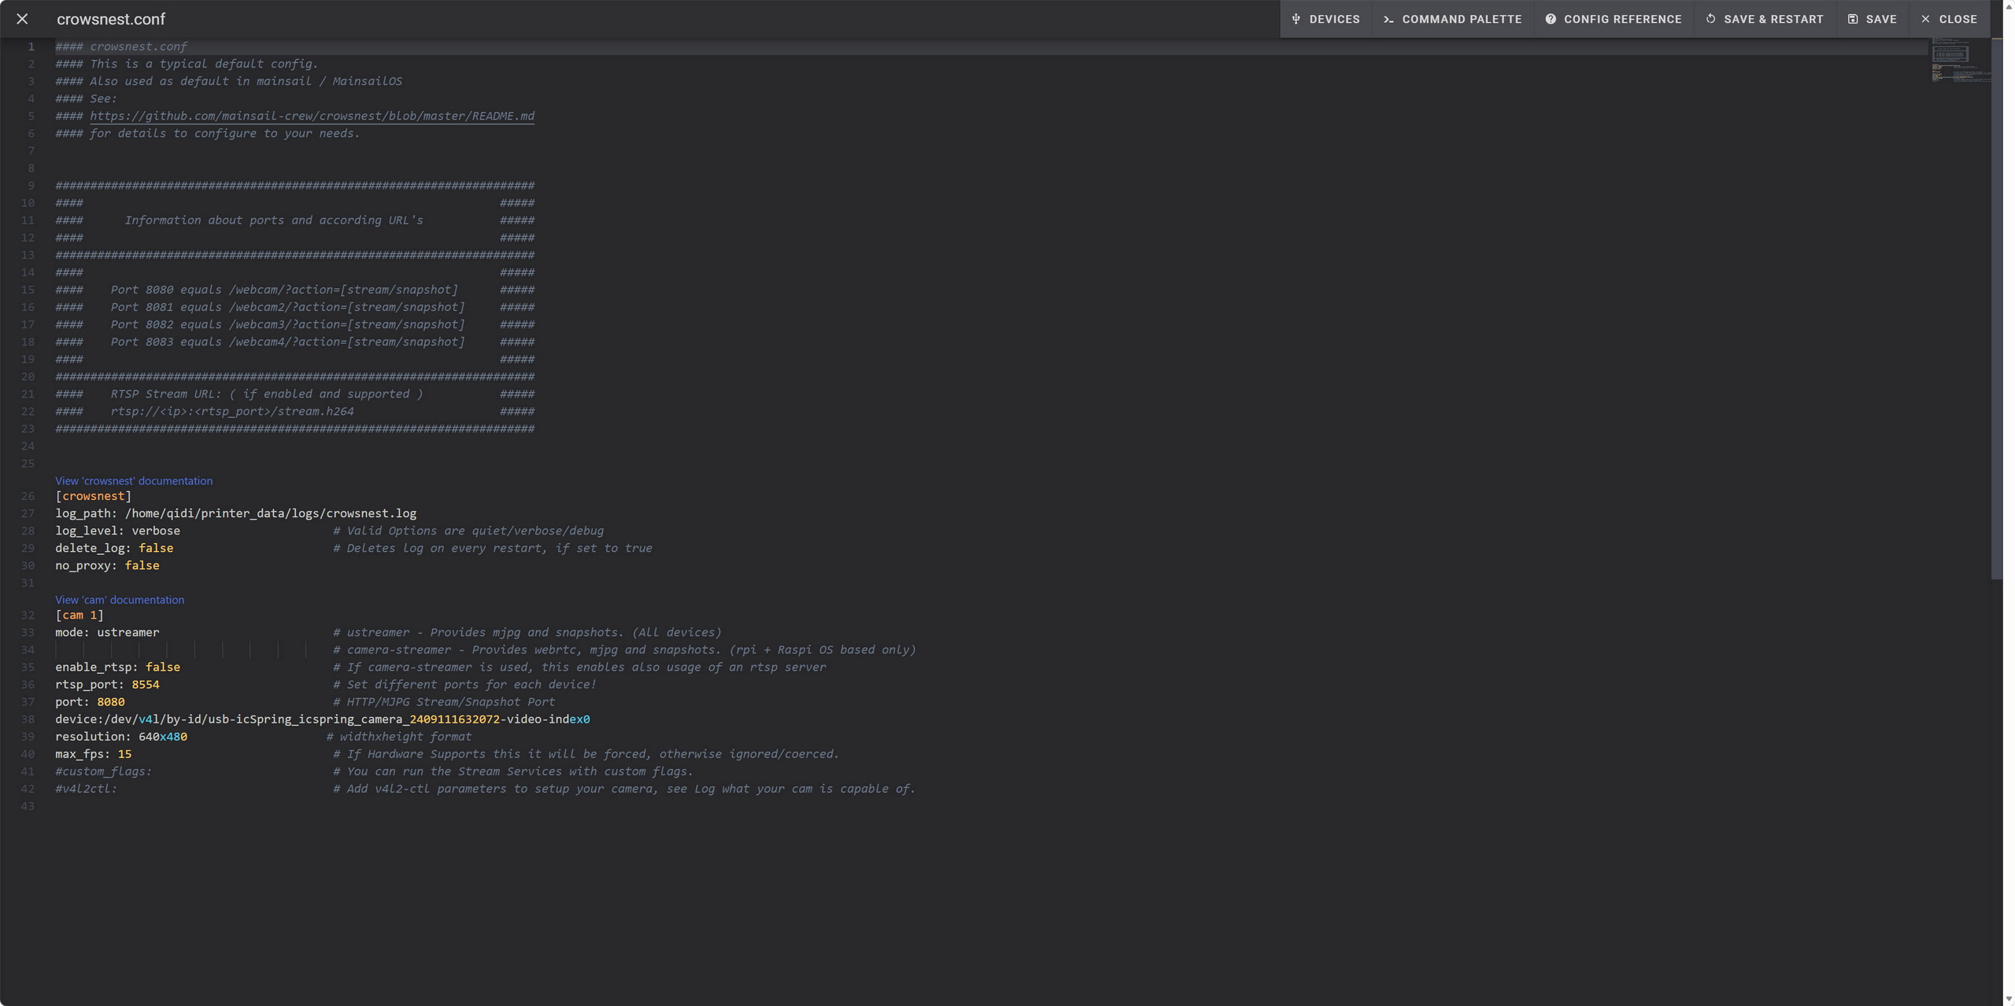The image size is (2015, 1006).
Task: Click max_fps 15 value
Action: 124,753
